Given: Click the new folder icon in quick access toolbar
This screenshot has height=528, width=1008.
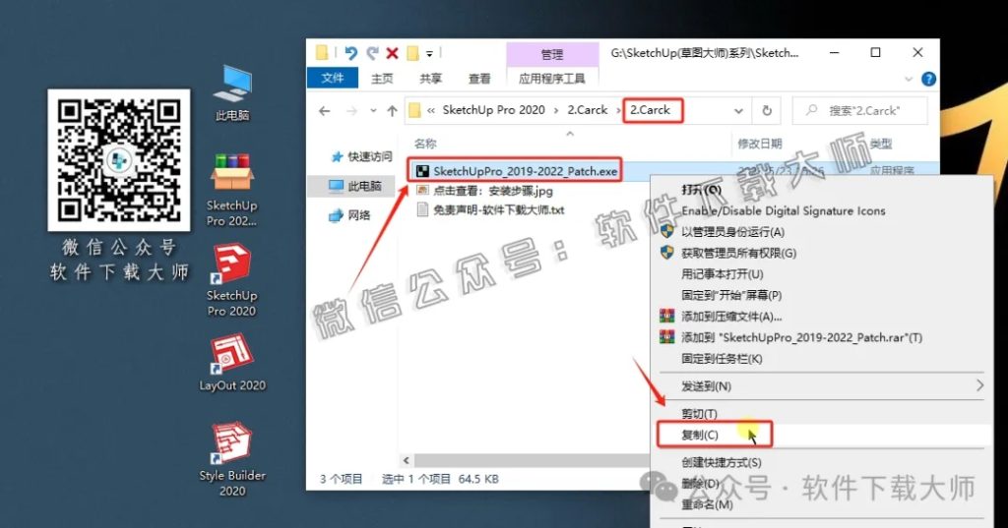Looking at the screenshot, I should click(412, 53).
